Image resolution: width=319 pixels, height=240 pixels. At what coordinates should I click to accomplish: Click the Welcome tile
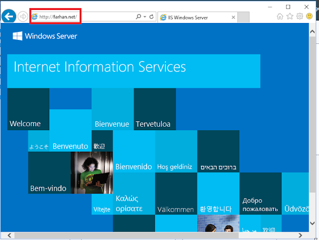tap(28, 109)
